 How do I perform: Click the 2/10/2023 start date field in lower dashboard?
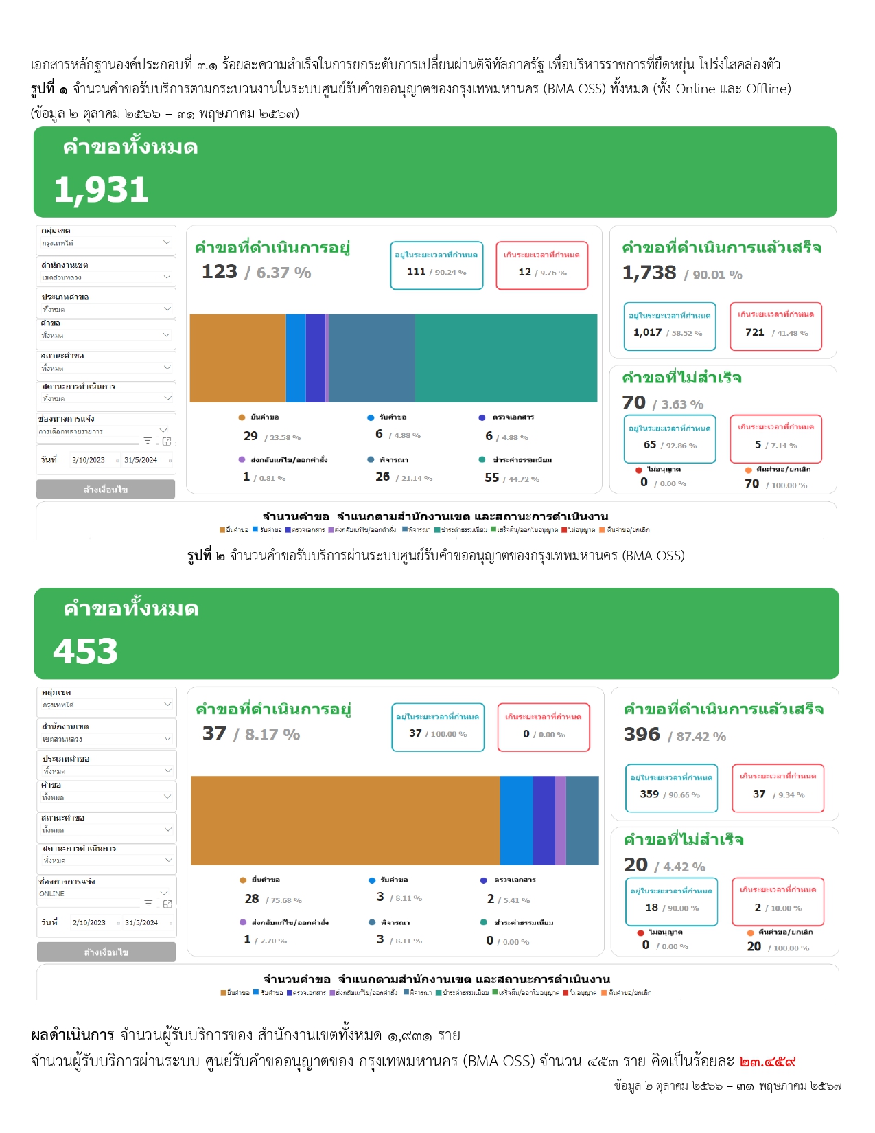click(x=89, y=923)
